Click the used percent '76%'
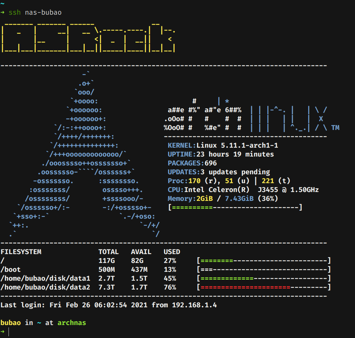355x338 pixels. click(170, 287)
